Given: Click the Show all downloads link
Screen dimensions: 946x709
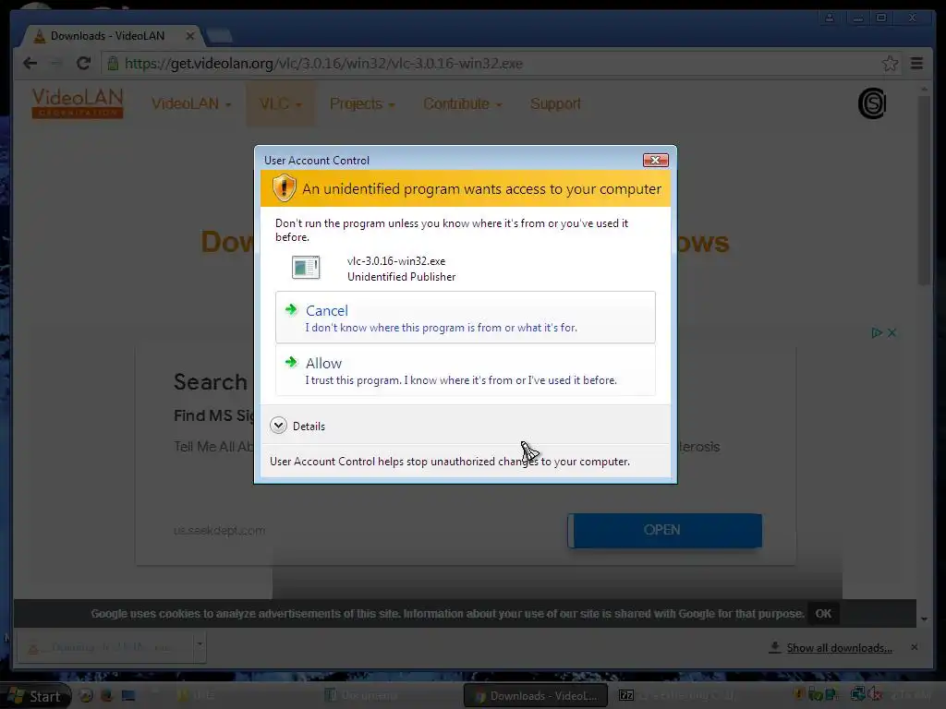Looking at the screenshot, I should point(839,647).
